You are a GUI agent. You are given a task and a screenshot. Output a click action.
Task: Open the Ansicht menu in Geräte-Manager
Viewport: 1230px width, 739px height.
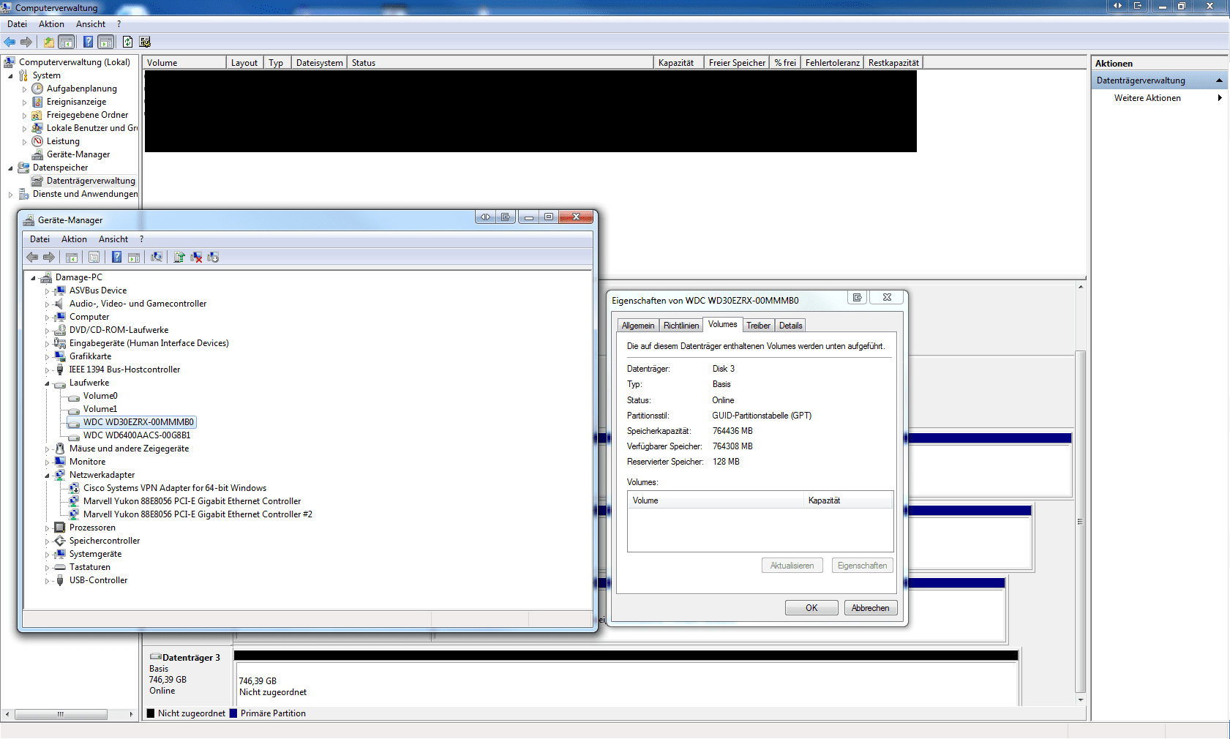[x=113, y=239]
